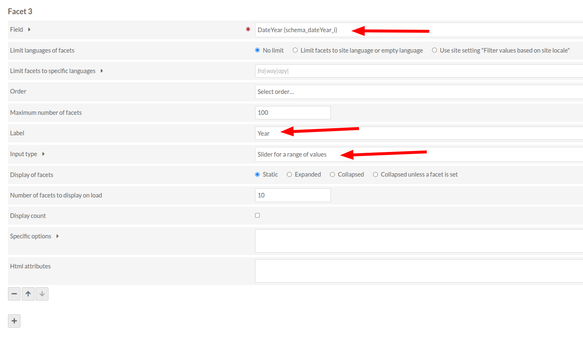Viewport: 583px width, 344px height.
Task: Select Limit facets to site language option
Action: (295, 51)
